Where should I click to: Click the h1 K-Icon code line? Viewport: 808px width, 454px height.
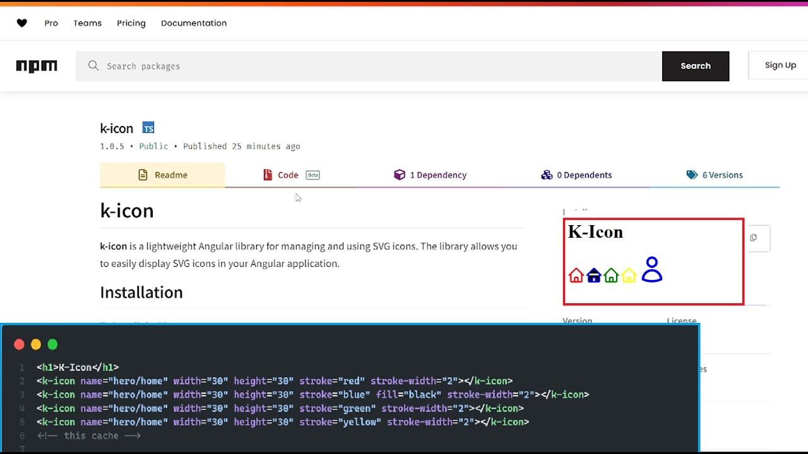coord(78,367)
